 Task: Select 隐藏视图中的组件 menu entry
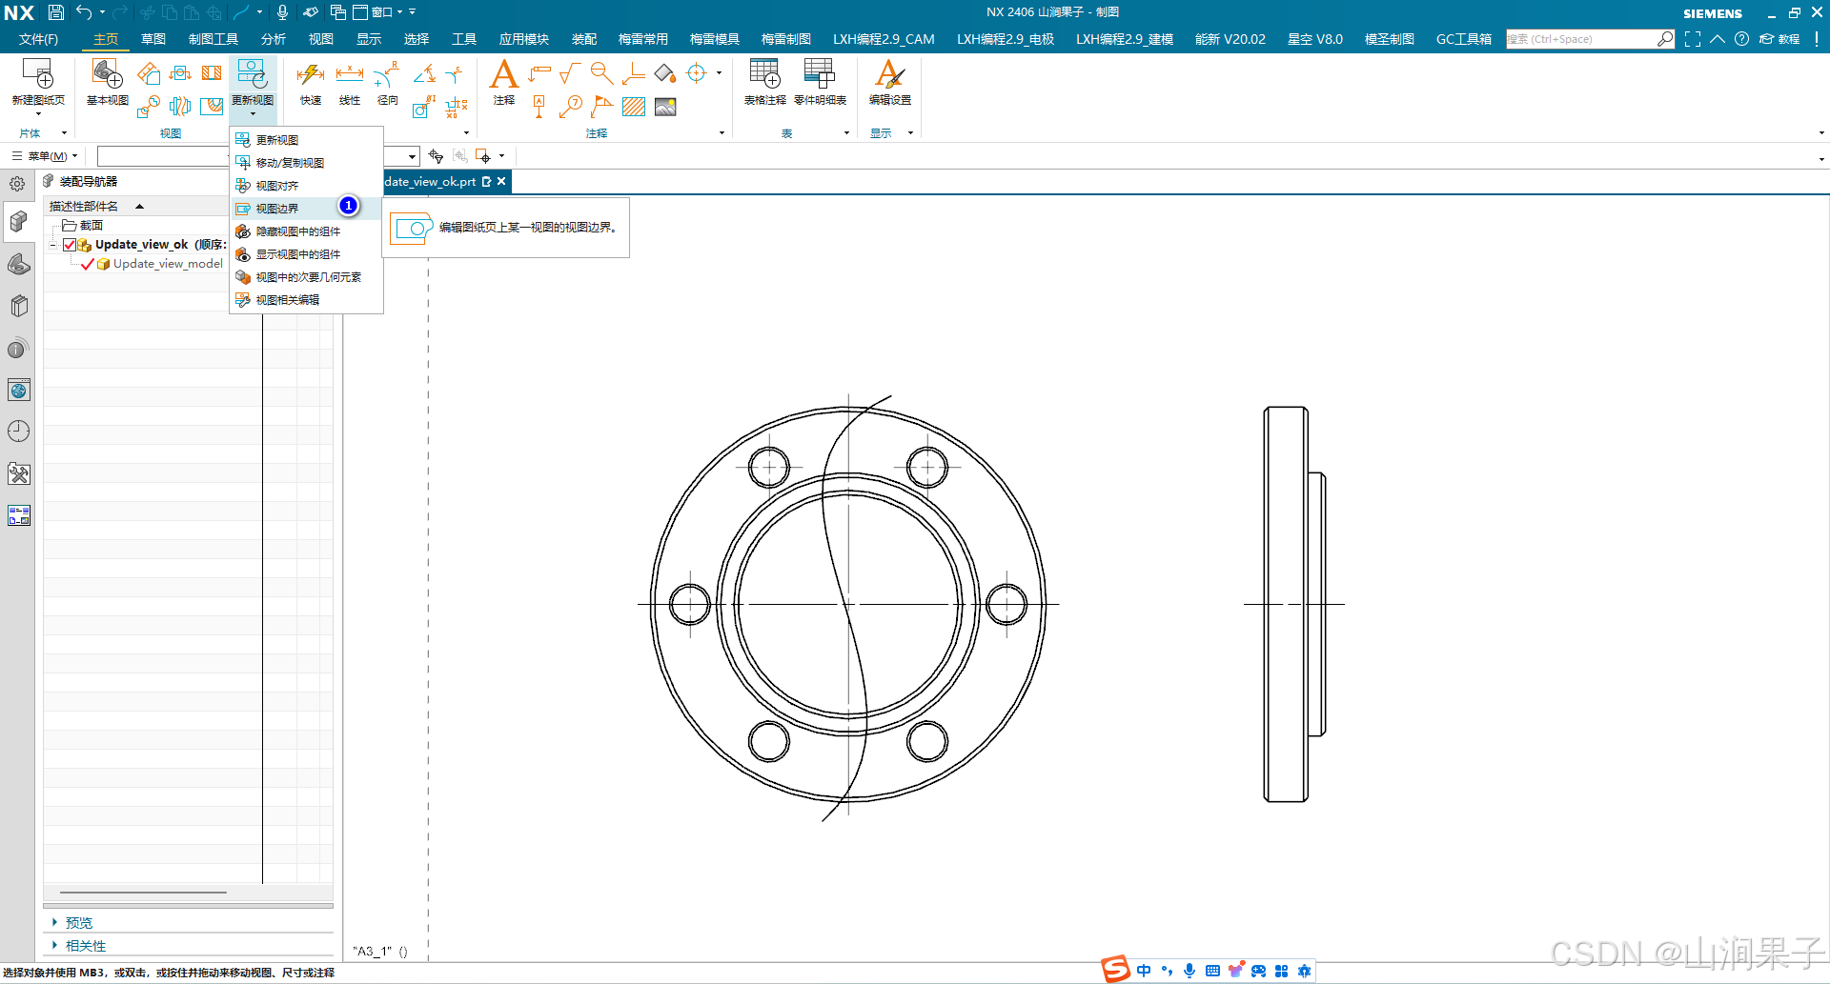[306, 231]
